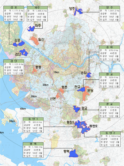Select the blue 광교 new town shape

click(77, 109)
